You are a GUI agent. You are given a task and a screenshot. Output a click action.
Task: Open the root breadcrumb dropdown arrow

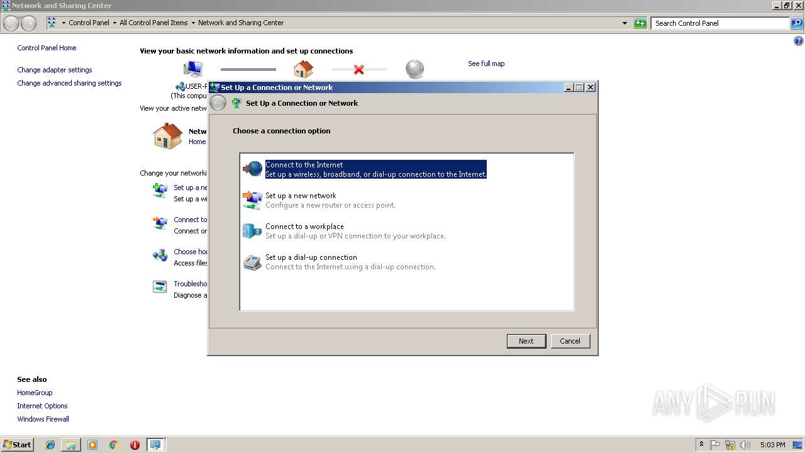click(x=64, y=23)
